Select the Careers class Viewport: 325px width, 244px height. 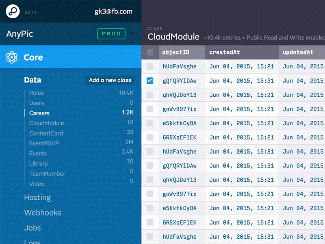point(39,113)
